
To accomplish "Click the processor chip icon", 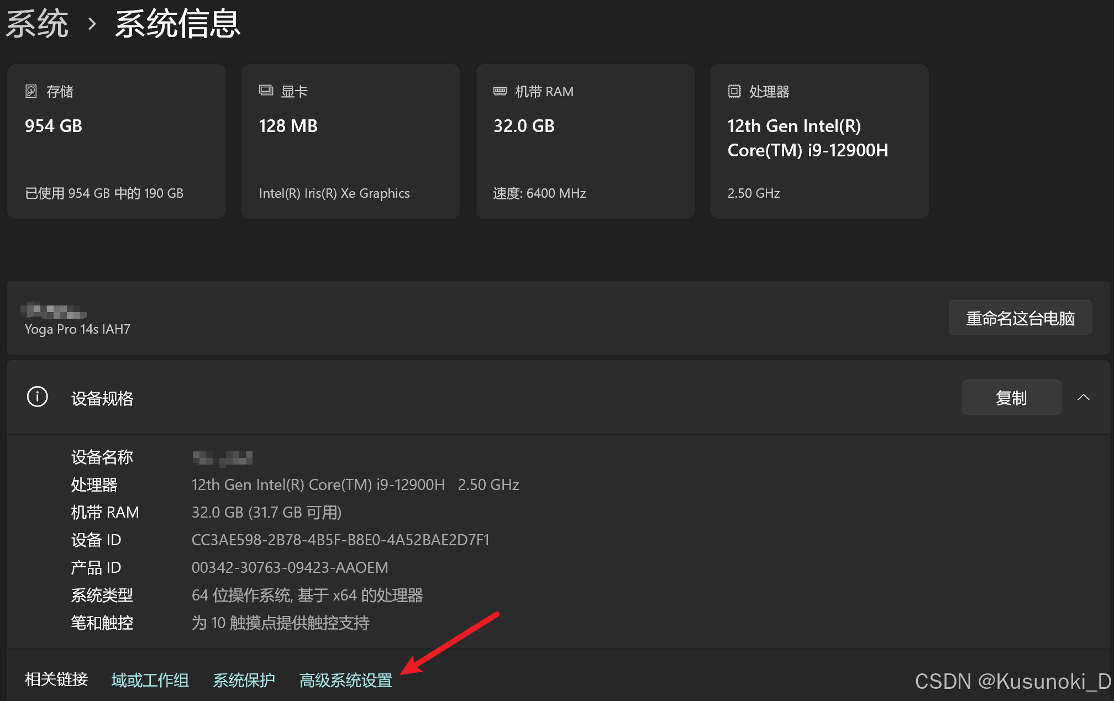I will coord(734,91).
